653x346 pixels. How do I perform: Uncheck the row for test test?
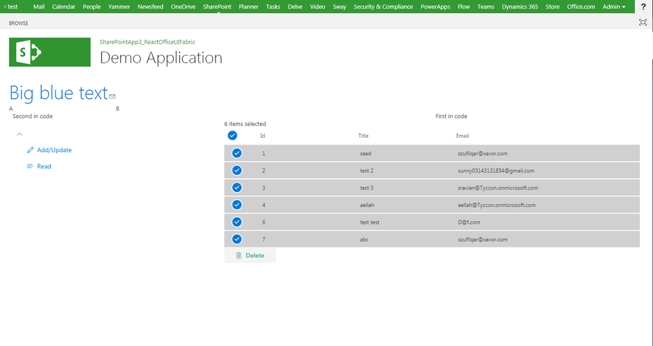237,222
